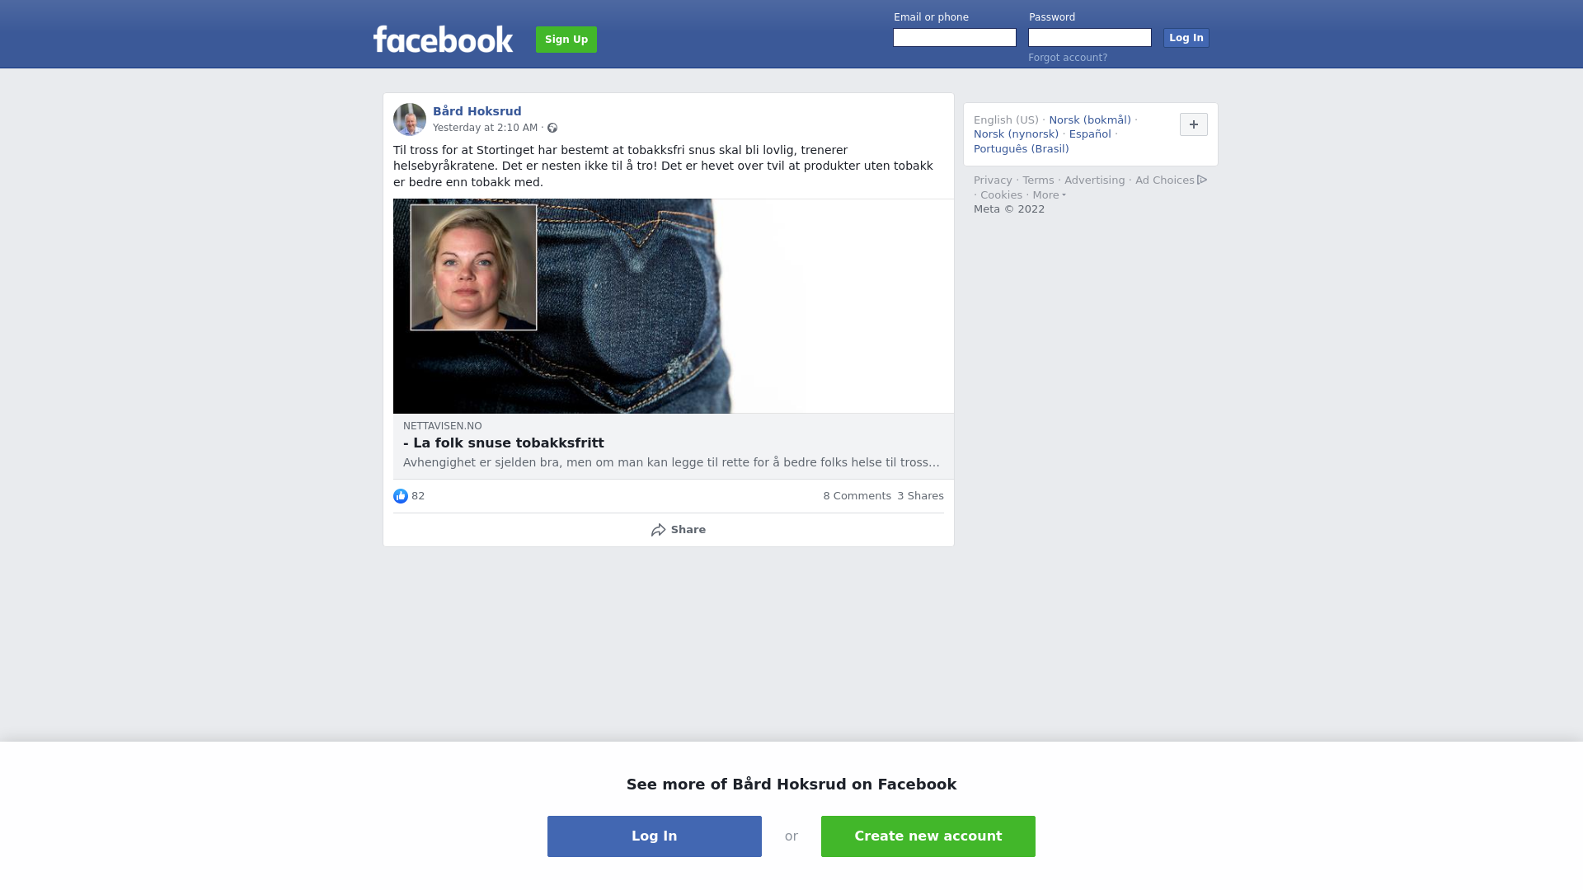Open the 8 Comments link
This screenshot has width=1583, height=890.
pos(857,496)
